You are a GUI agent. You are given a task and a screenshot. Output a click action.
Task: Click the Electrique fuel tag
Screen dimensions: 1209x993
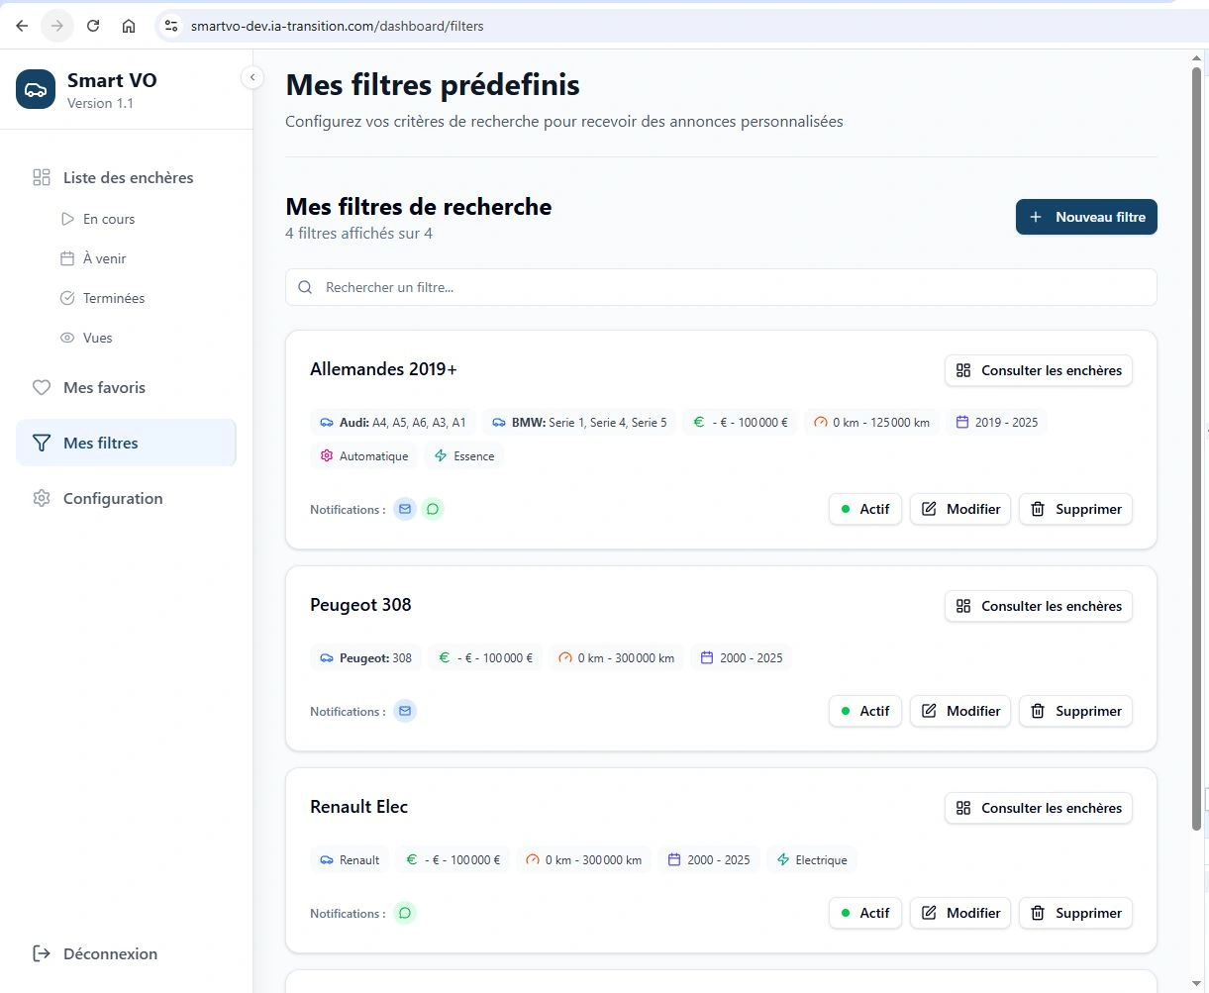tap(812, 859)
